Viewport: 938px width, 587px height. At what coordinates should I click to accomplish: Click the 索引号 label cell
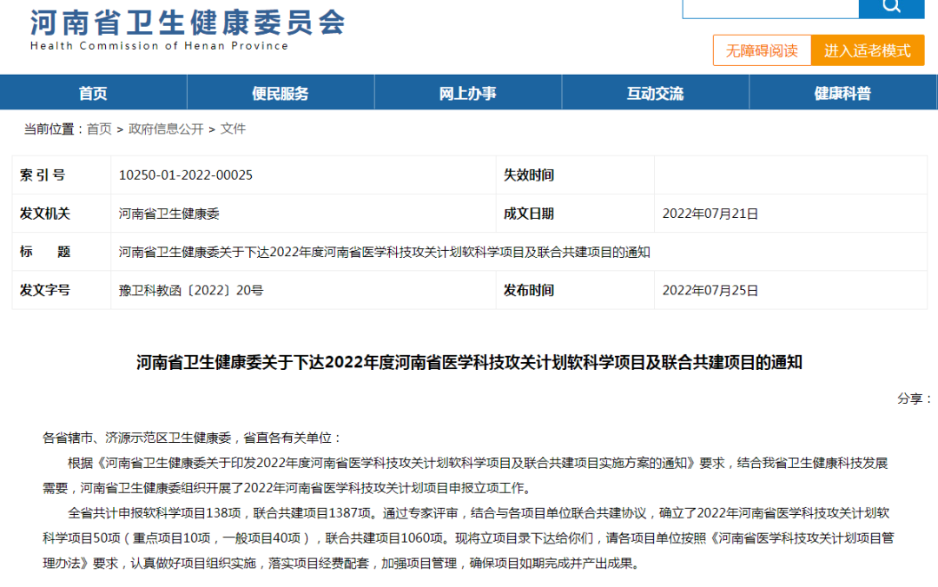62,175
